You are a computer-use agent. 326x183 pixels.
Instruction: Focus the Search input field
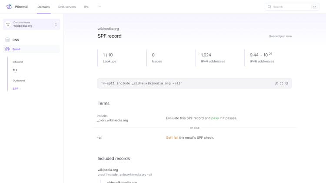[x=291, y=7]
